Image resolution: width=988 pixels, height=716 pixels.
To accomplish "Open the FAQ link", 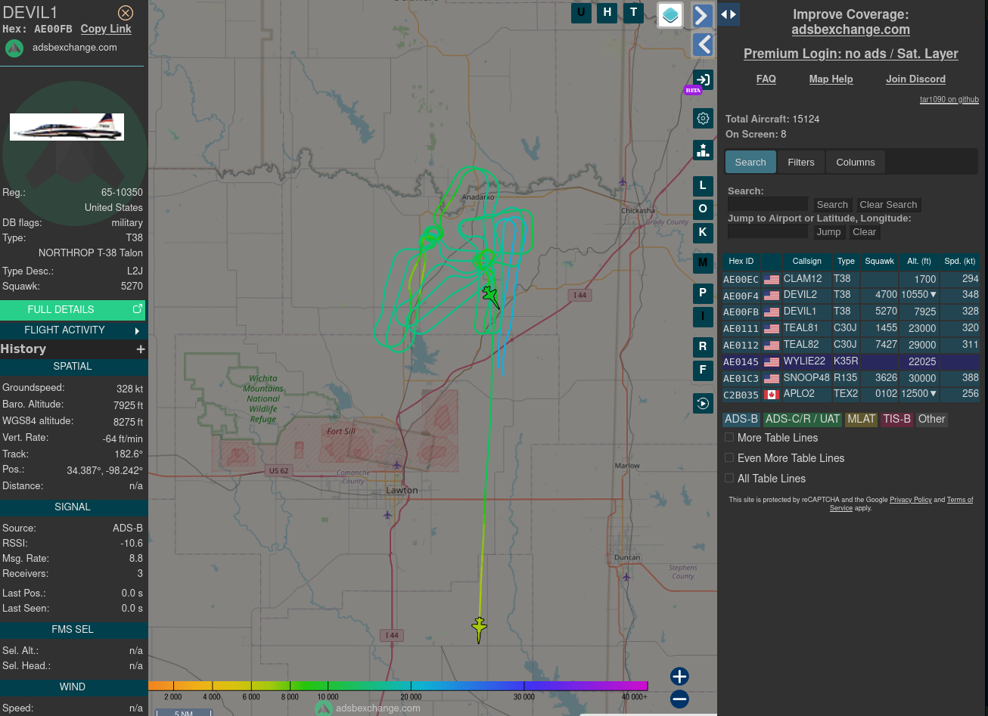I will pos(766,79).
